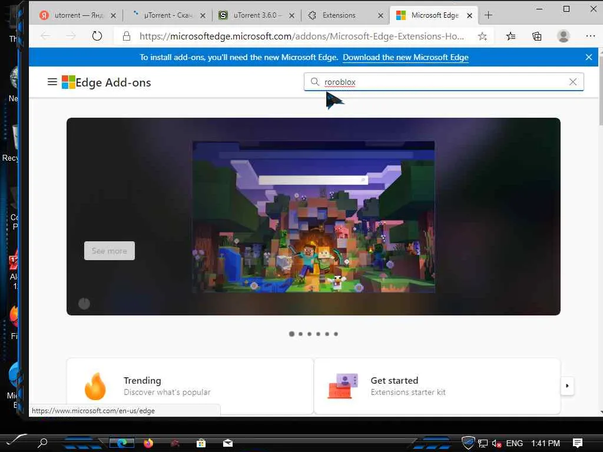Image resolution: width=603 pixels, height=452 pixels.
Task: Click the See more banner button
Action: coord(109,251)
